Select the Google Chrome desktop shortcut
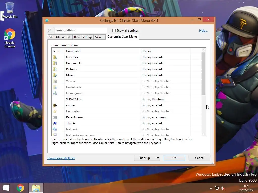The height and width of the screenshot is (193, 258). click(x=10, y=38)
